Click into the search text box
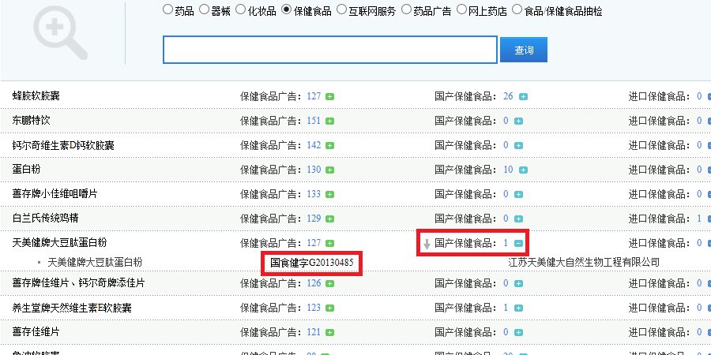The width and height of the screenshot is (711, 355). (329, 50)
